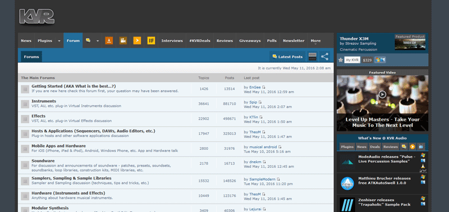Open Polls in the navbar
The height and width of the screenshot is (212, 449).
tap(272, 40)
